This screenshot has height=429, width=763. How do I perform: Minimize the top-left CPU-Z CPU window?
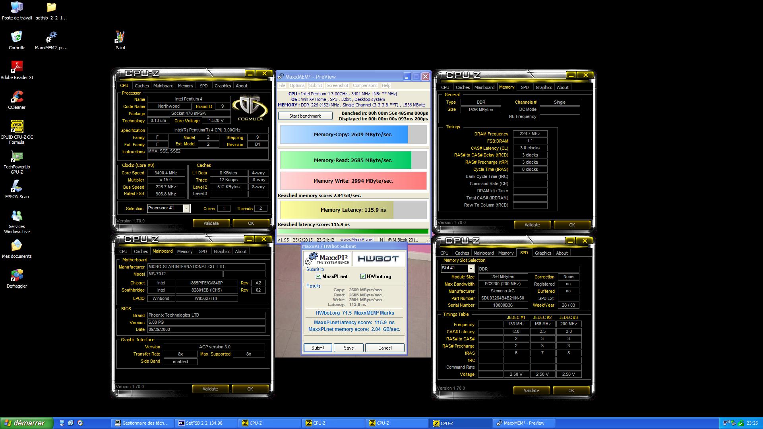(250, 73)
